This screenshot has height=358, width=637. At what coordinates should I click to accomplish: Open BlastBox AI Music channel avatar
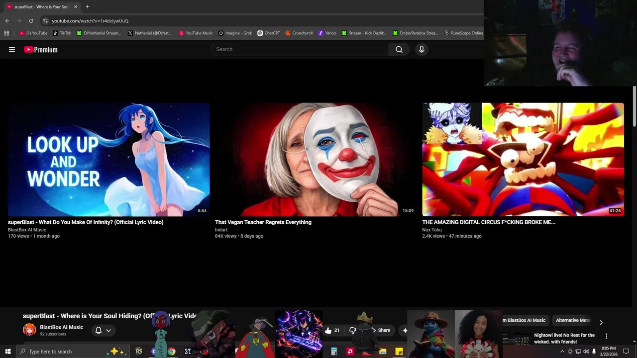click(x=29, y=330)
